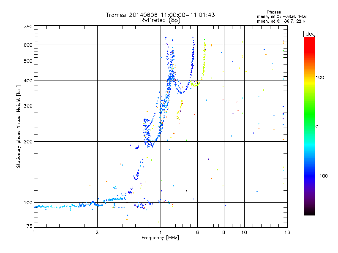Click y-axis tick label '300'
Image resolution: width=338 pixels, height=253 pixels.
tap(28, 106)
